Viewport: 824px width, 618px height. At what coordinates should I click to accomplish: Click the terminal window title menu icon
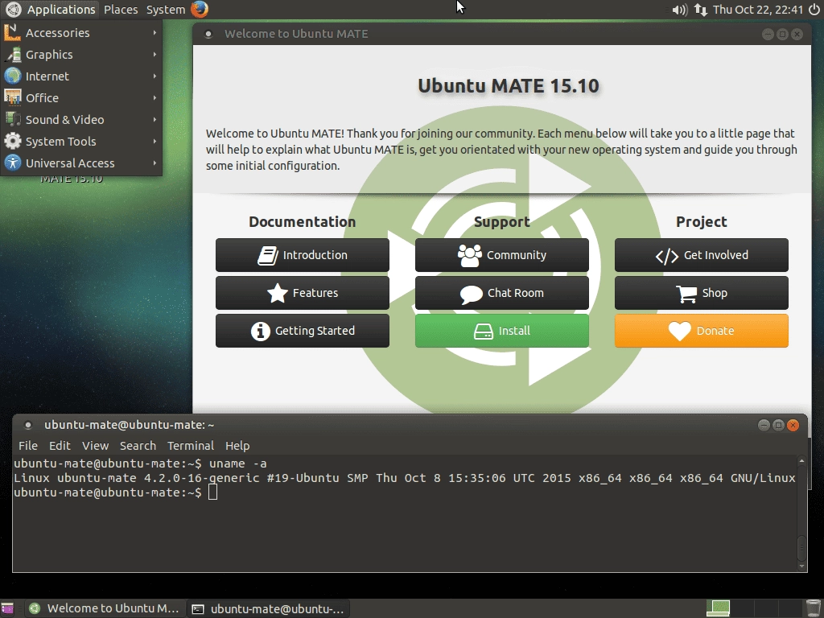(x=28, y=425)
